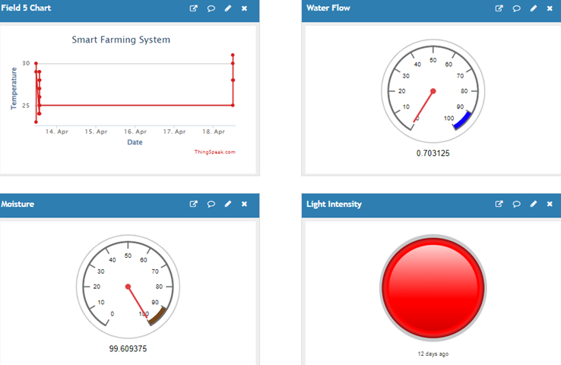The height and width of the screenshot is (365, 561).
Task: Click the Water Flow panel title
Action: pyautogui.click(x=328, y=8)
